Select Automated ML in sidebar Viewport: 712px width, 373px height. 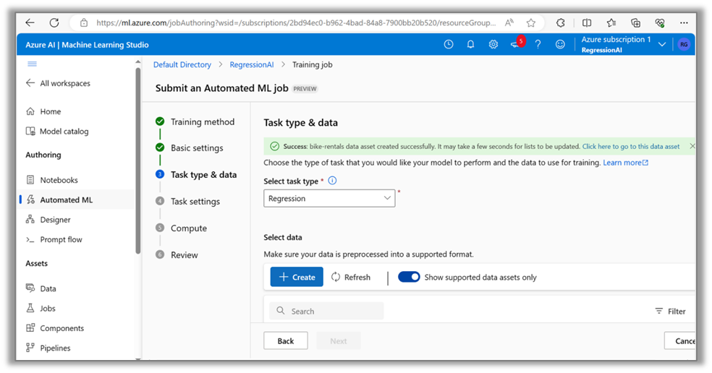[x=59, y=200]
